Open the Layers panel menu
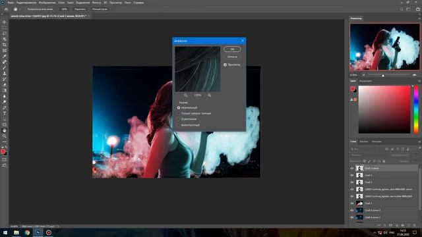This screenshot has height=237, width=422. pos(419,142)
